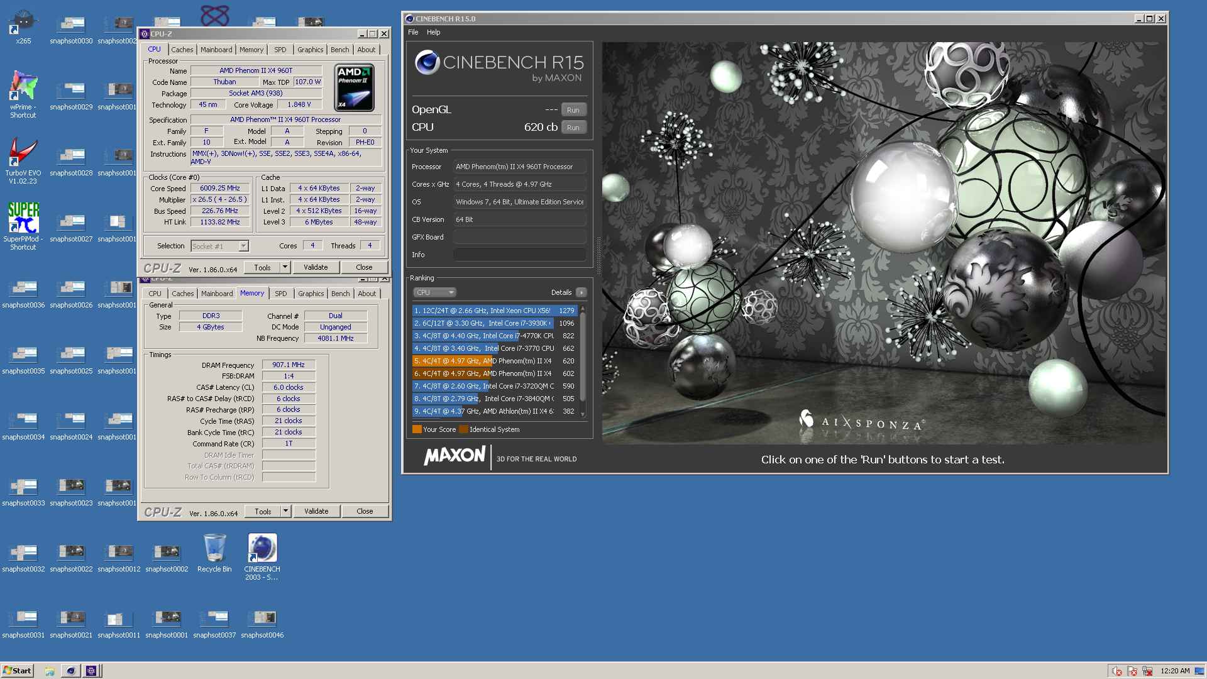The height and width of the screenshot is (679, 1207).
Task: Select the snaphsot0034 desktop file
Action: coord(23,426)
